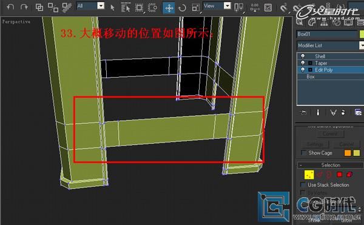This screenshot has width=364, height=225.
Task: Click the Box01 object name field
Action: click(327, 35)
